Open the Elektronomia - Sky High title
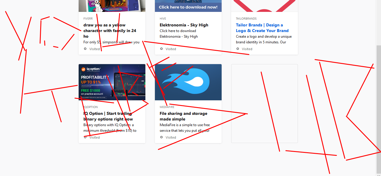 184,25
